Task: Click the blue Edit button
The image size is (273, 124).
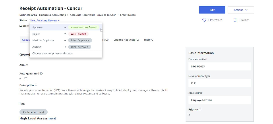Action: coord(212,10)
